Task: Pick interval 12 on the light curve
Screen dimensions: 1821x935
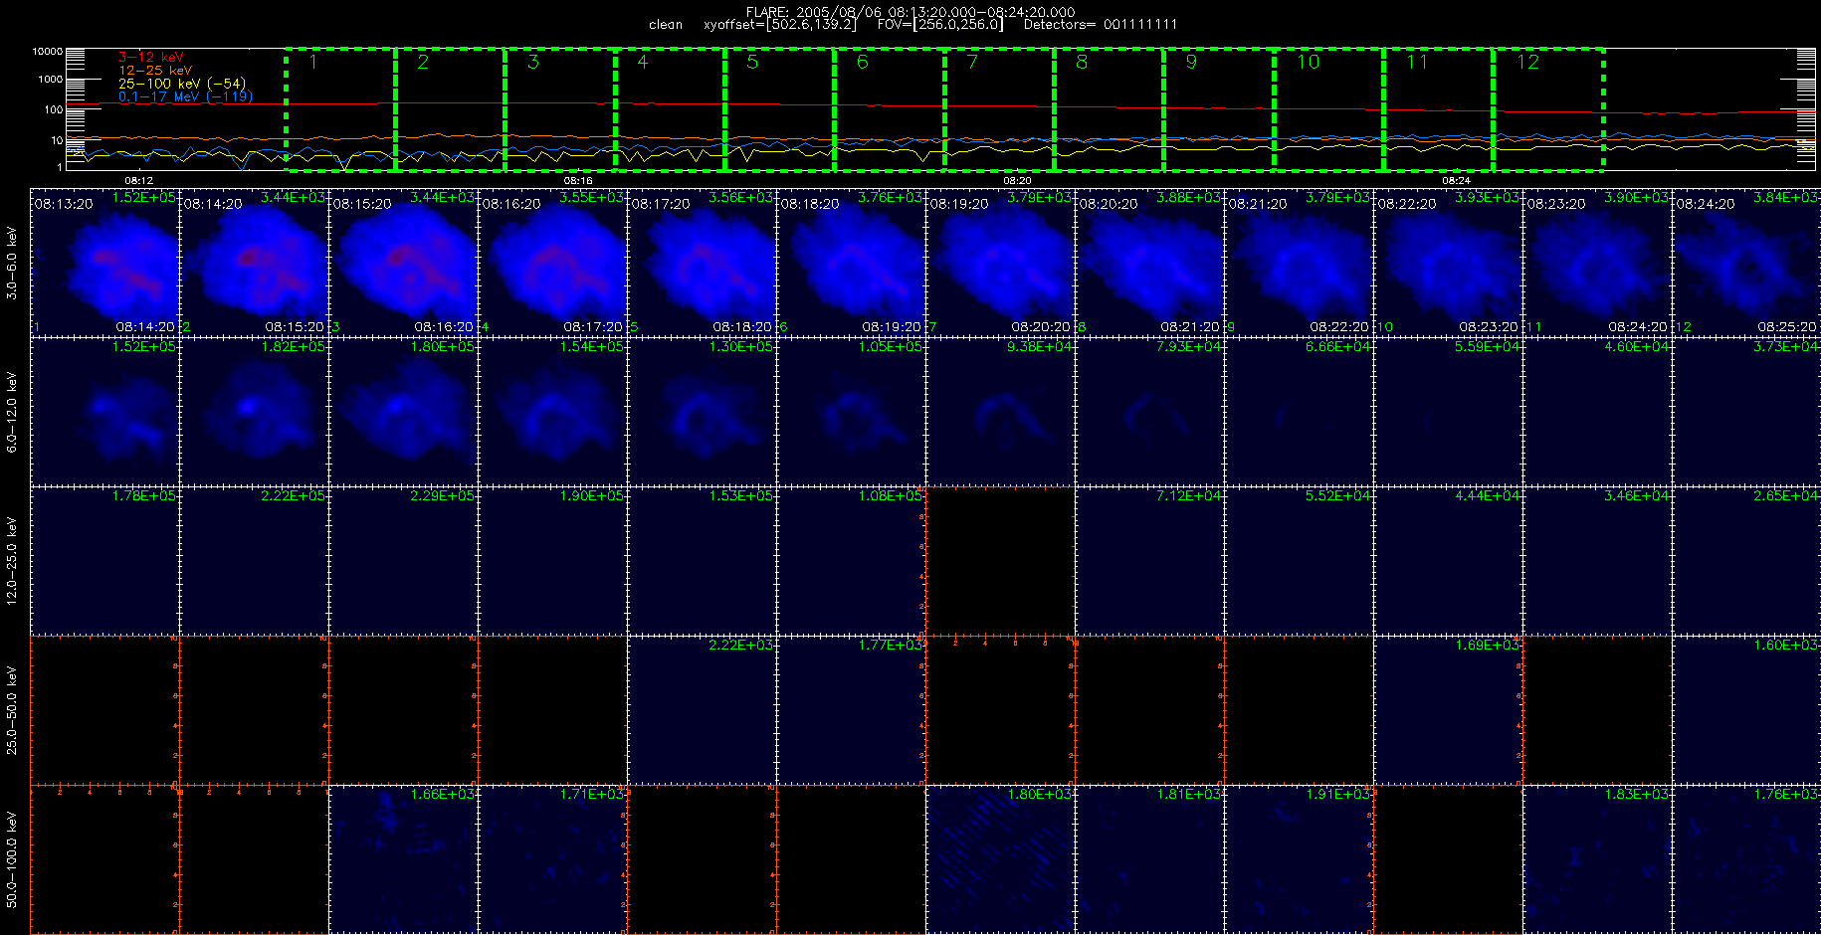Action: 1548,109
